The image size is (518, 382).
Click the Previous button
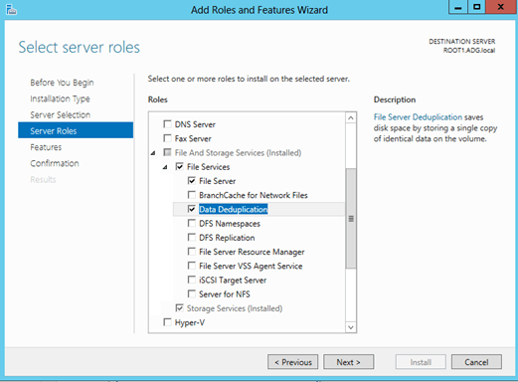(292, 362)
